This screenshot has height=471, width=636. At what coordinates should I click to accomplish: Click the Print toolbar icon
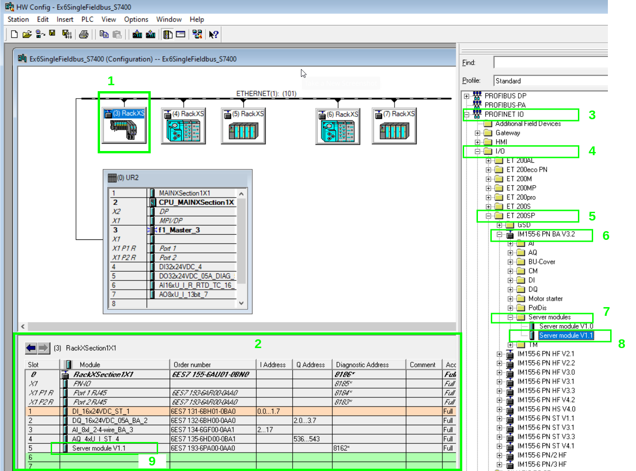click(84, 34)
